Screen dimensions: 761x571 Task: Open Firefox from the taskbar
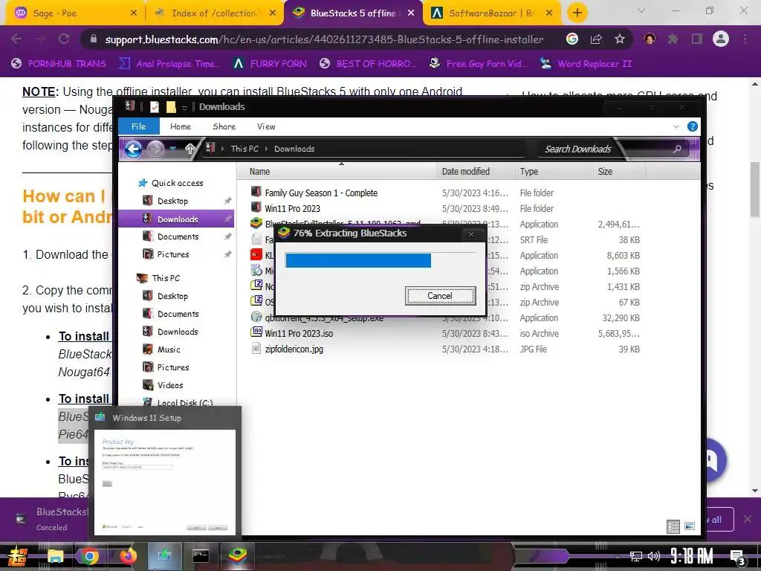pos(128,556)
